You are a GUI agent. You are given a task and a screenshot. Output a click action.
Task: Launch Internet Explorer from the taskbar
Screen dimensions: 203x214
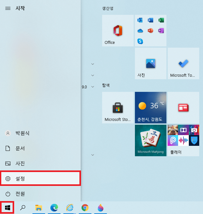70,208
